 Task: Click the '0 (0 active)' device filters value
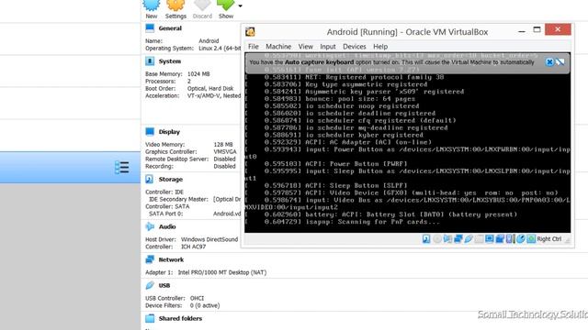(205, 305)
